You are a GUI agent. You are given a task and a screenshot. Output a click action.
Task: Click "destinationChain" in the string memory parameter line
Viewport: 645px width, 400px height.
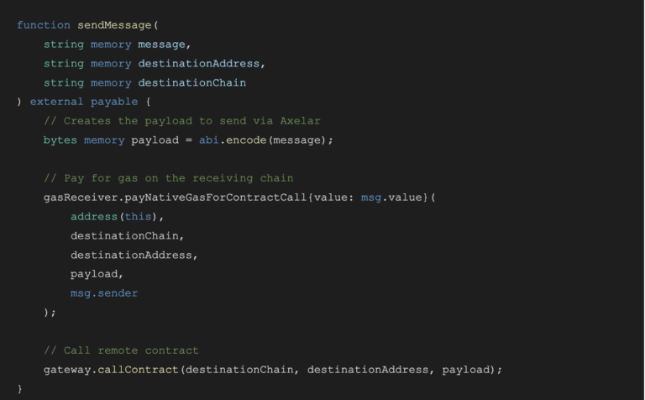192,82
